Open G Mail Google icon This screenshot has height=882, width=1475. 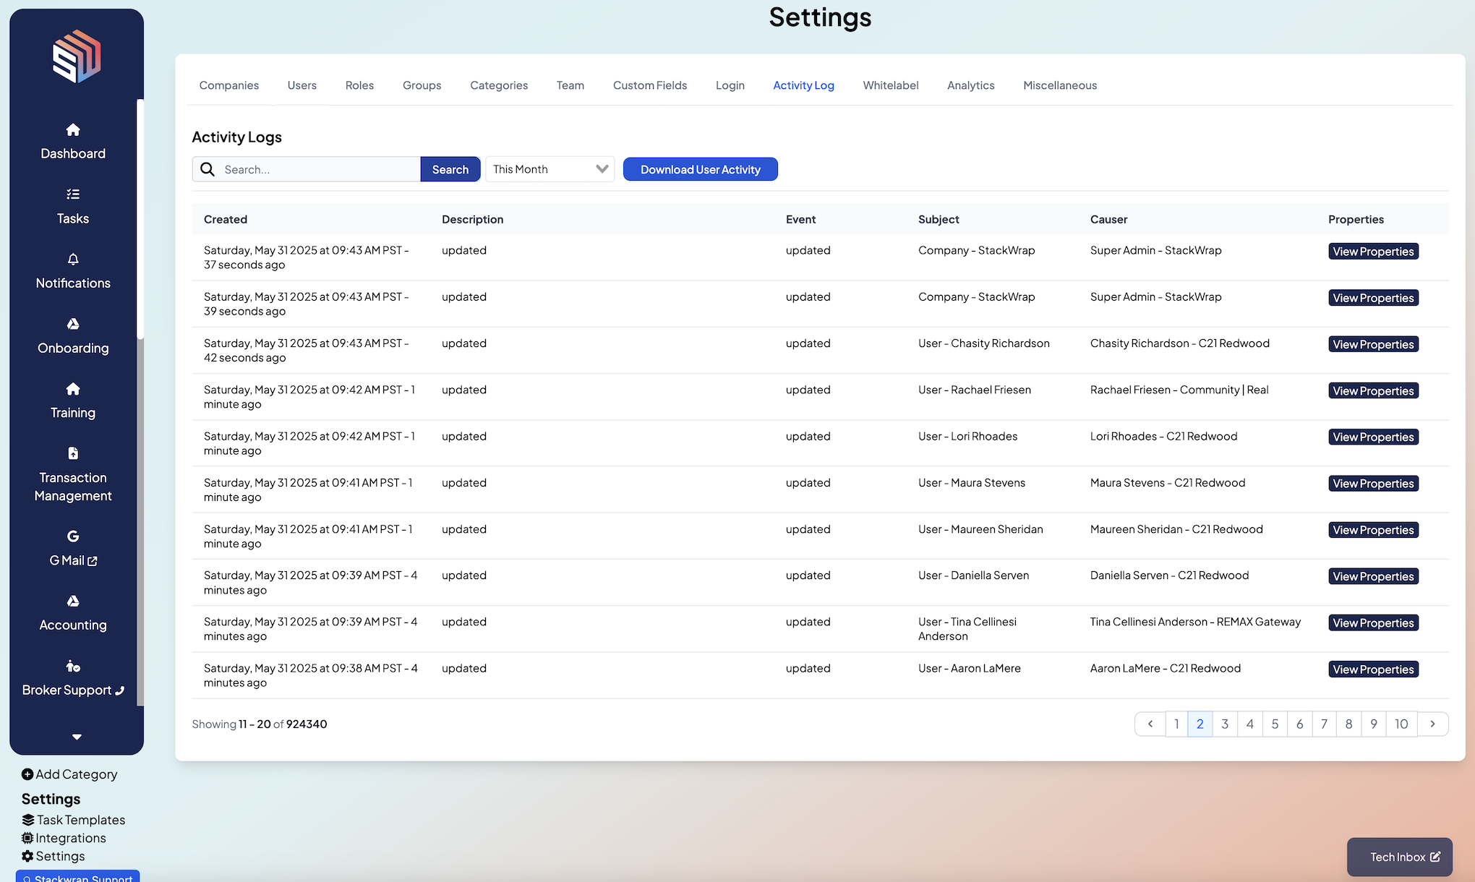73,536
